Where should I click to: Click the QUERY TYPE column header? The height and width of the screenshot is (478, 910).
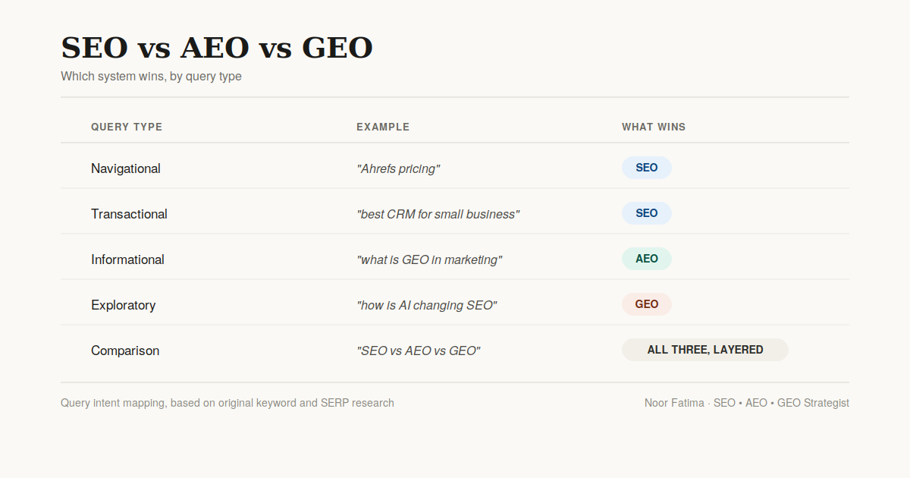(127, 127)
